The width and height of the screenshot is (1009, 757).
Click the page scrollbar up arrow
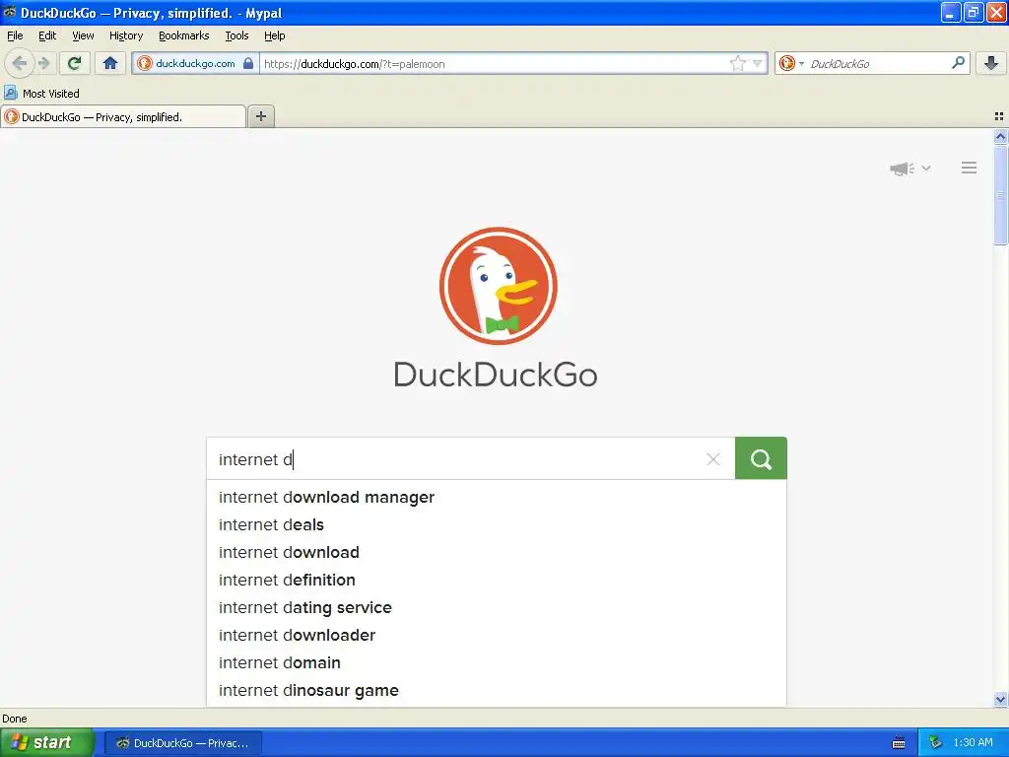[x=1000, y=136]
